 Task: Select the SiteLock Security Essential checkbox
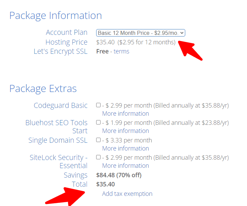coord(98,157)
